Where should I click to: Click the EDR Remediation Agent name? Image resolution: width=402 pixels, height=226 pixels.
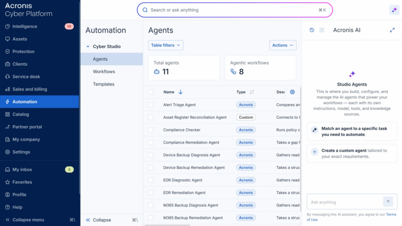(x=184, y=193)
